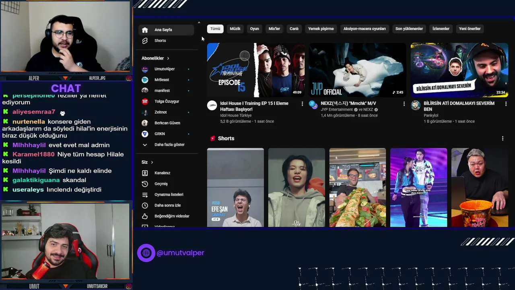Viewport: 515px width, 290px height.
Task: Open Tolga Özuygur channel avatar
Action: click(x=145, y=101)
